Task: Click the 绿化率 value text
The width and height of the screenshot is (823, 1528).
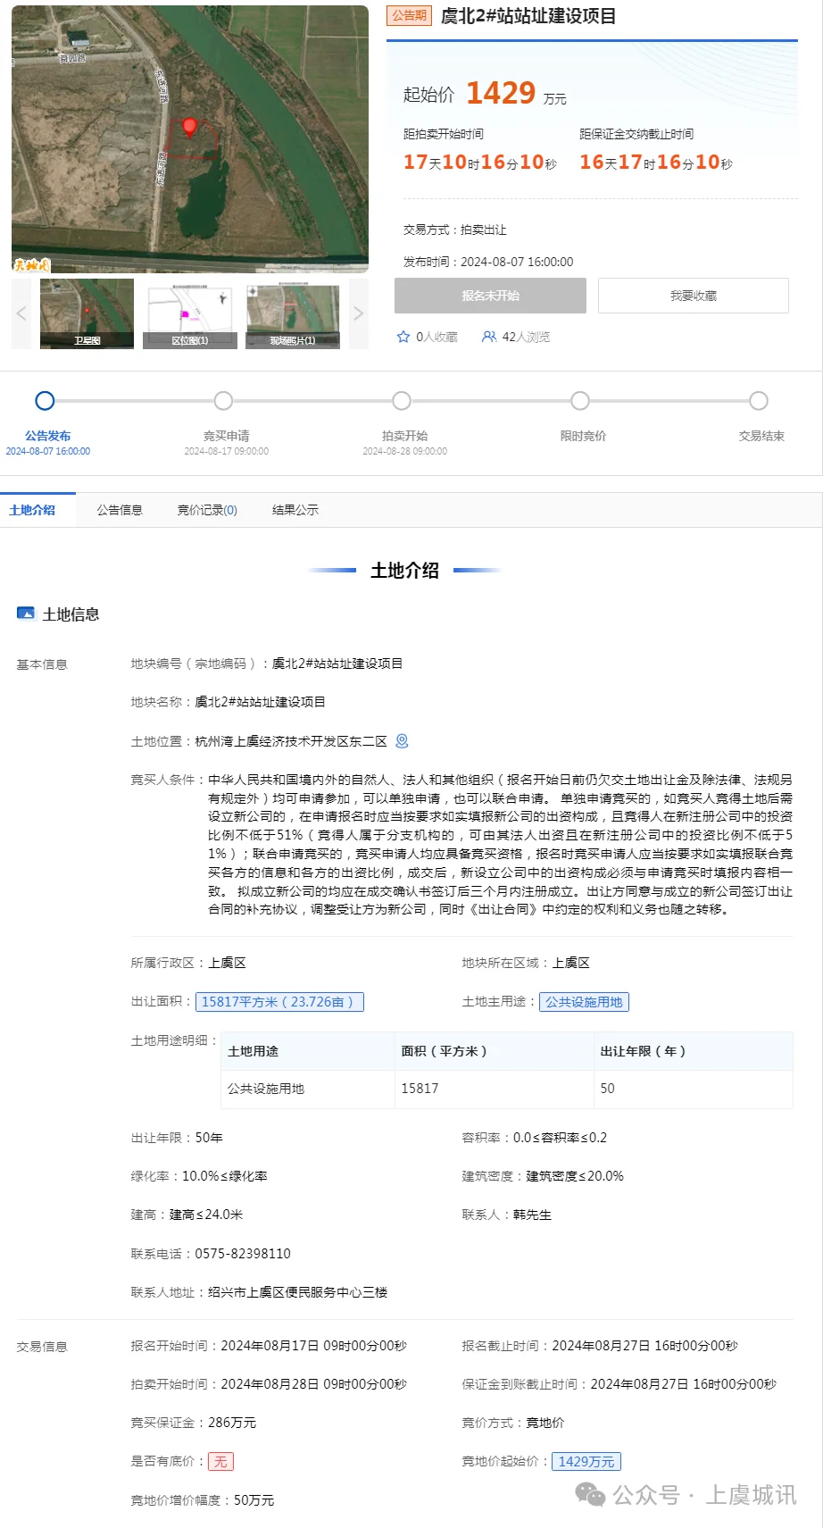Action: point(225,1176)
